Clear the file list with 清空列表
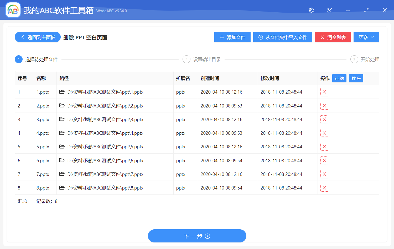394x249 pixels. [x=333, y=37]
